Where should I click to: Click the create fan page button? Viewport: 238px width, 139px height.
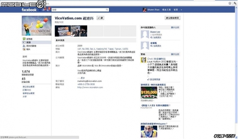pos(173,18)
